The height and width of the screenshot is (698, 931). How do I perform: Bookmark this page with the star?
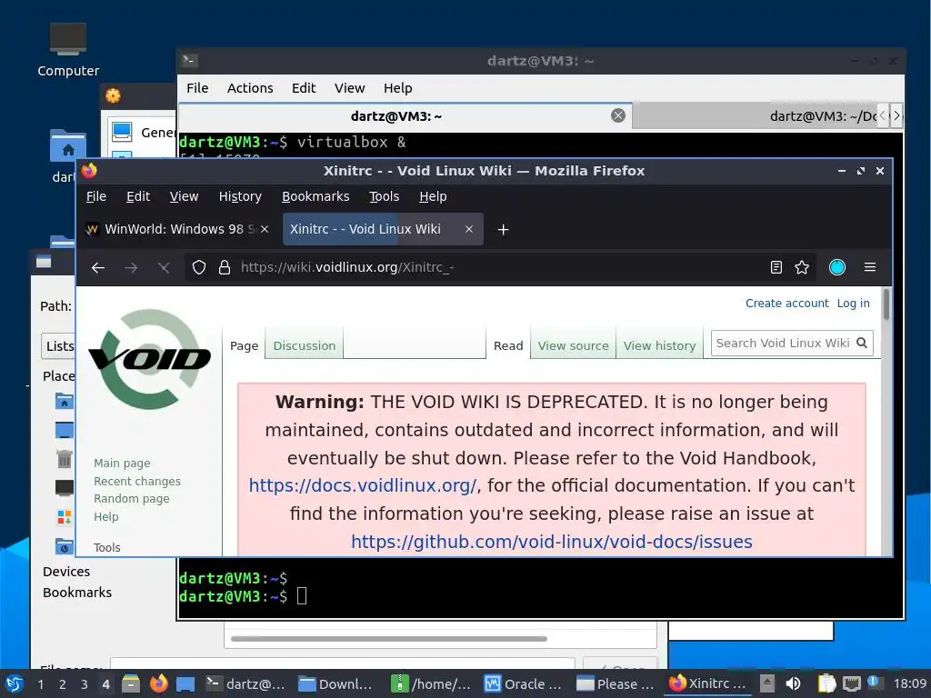pos(802,268)
